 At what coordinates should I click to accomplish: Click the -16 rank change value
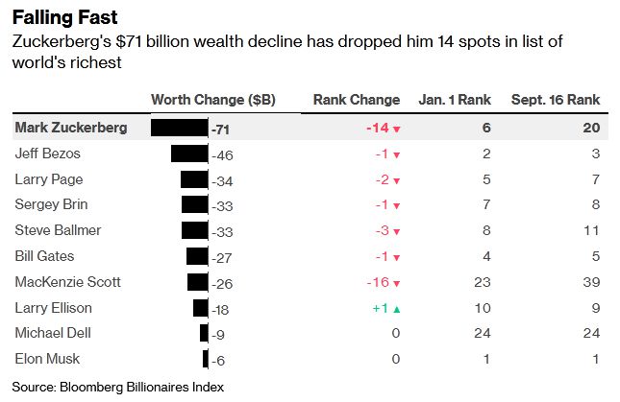pos(375,282)
